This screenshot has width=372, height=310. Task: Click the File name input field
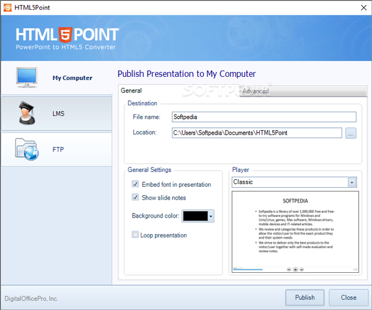tap(263, 117)
